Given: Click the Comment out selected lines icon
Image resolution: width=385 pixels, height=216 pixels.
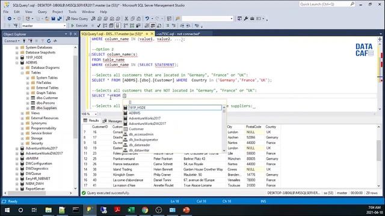Looking at the screenshot, I should click(168, 25).
